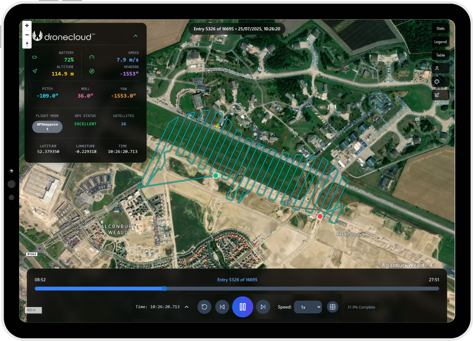
Task: Pause the flight playback
Action: [242, 307]
